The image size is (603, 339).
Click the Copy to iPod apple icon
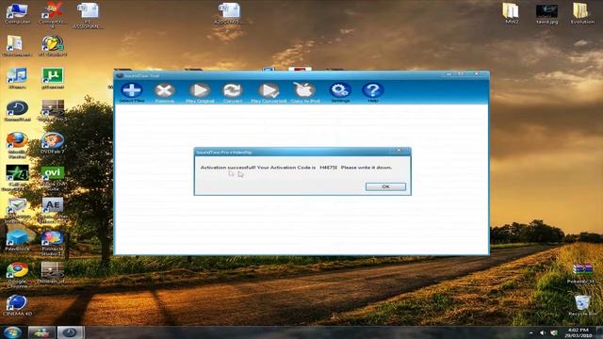pyautogui.click(x=304, y=90)
